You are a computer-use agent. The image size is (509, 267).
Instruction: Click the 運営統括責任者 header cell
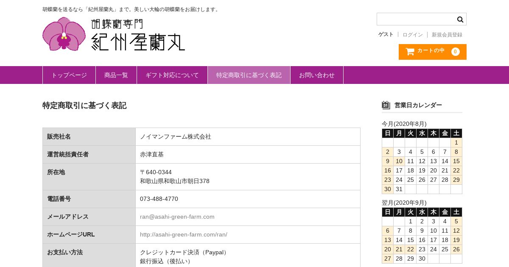[89, 154]
